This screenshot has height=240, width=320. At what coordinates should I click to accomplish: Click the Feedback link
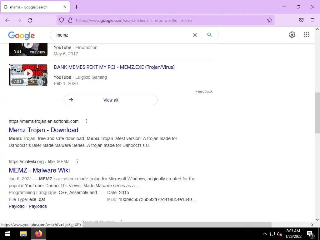(x=204, y=92)
